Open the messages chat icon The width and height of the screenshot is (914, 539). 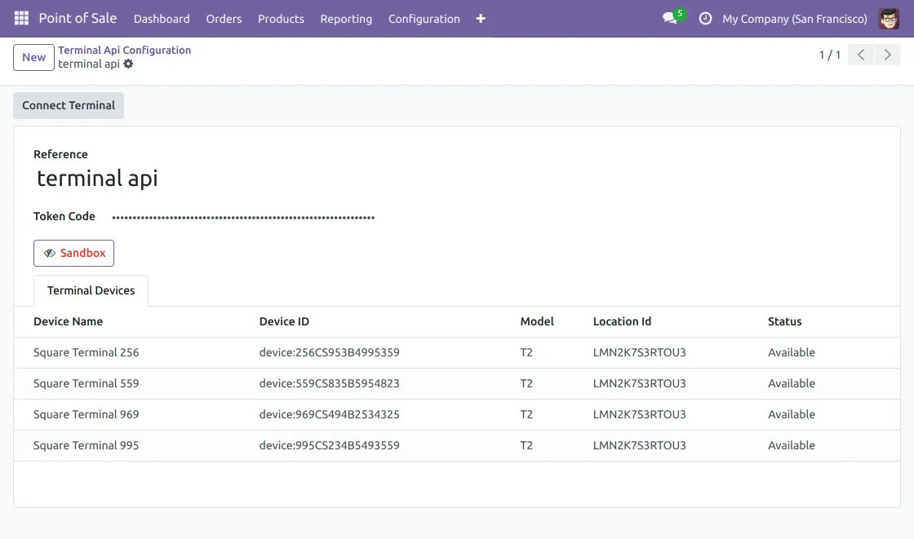[x=671, y=18]
